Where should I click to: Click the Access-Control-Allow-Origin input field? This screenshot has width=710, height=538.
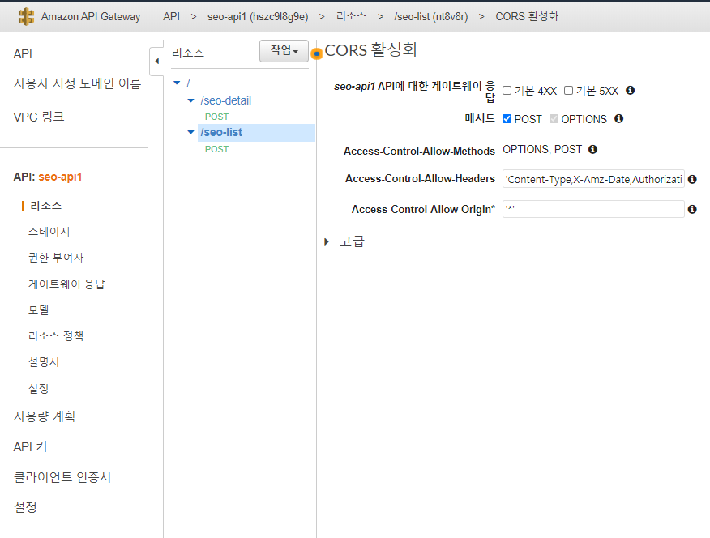[x=593, y=209]
